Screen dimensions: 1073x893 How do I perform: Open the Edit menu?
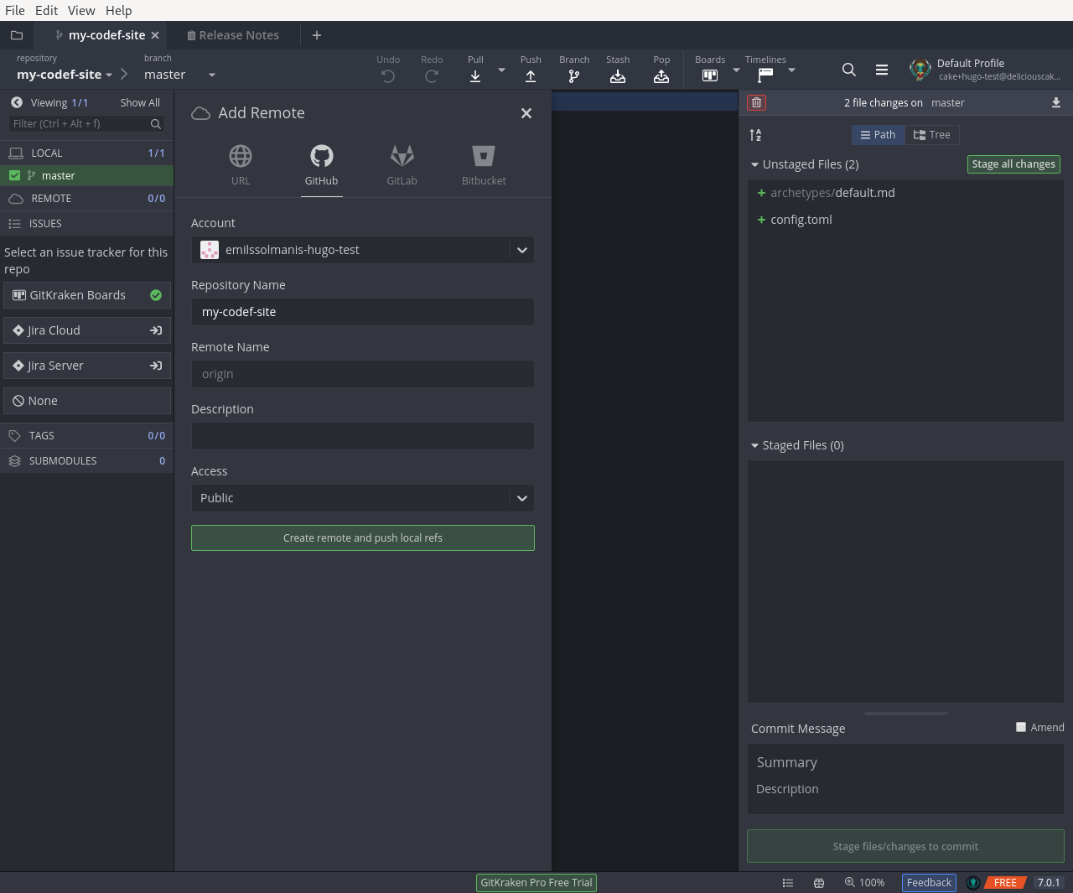46,10
